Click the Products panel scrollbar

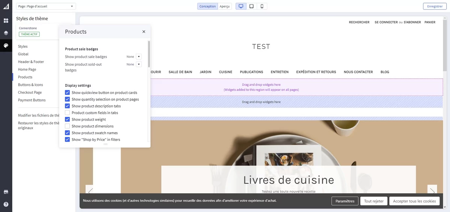[x=149, y=54]
